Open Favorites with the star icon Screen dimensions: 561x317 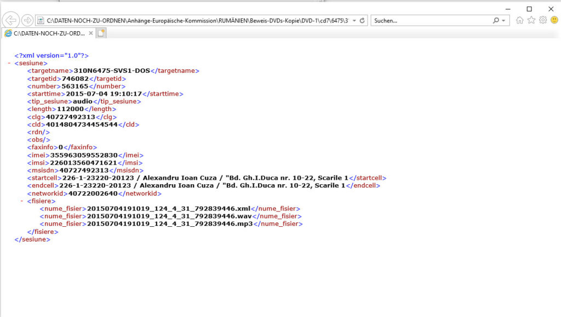pyautogui.click(x=531, y=20)
